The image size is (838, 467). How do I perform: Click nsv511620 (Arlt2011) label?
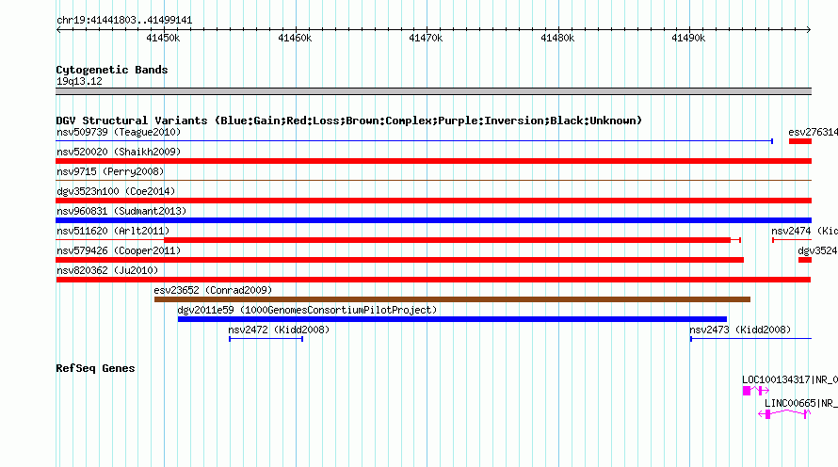tap(113, 231)
